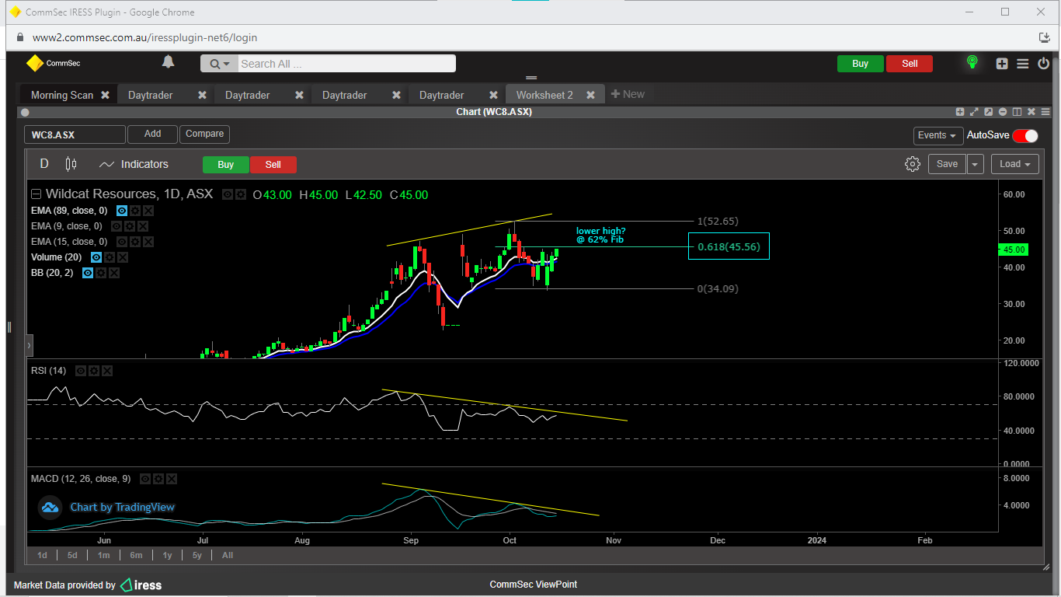The width and height of the screenshot is (1061, 597).
Task: Open the main hamburger menu in header
Action: click(x=1022, y=64)
